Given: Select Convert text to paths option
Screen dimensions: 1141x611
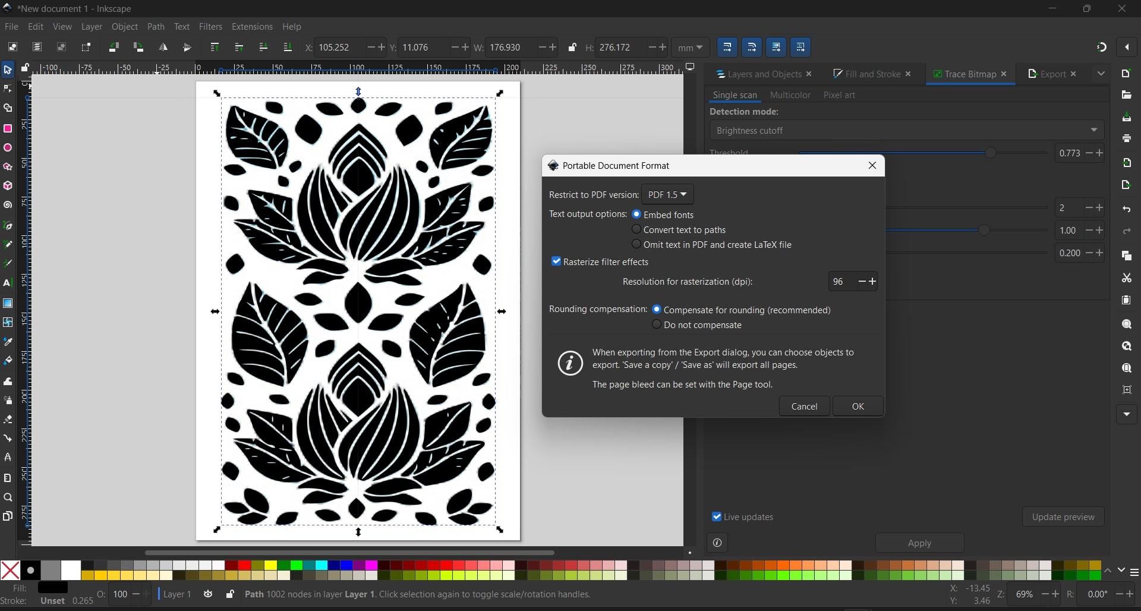Looking at the screenshot, I should click(636, 229).
